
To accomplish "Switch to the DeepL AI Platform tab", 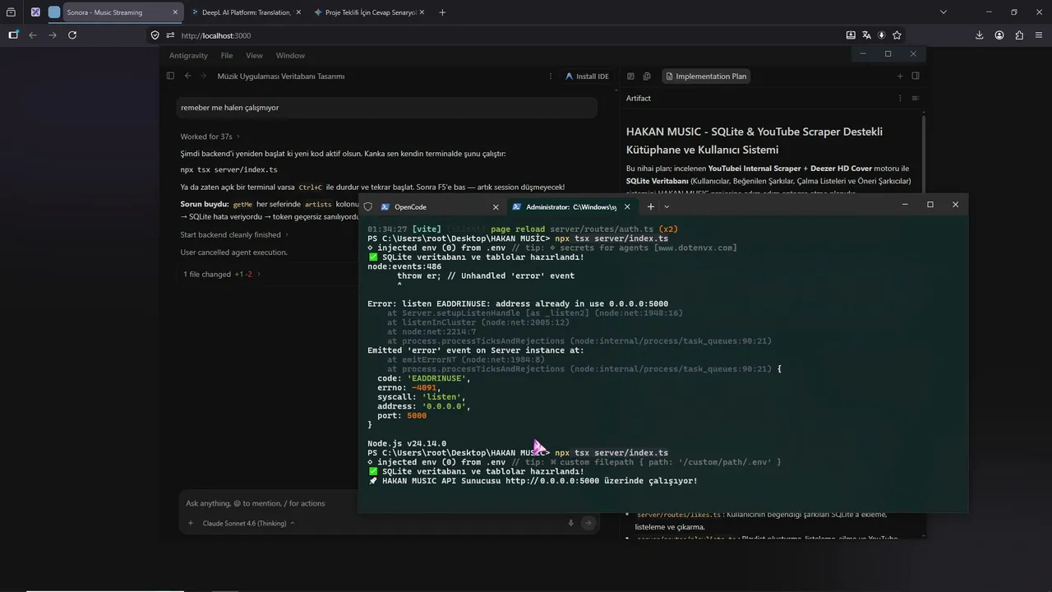I will pos(245,12).
